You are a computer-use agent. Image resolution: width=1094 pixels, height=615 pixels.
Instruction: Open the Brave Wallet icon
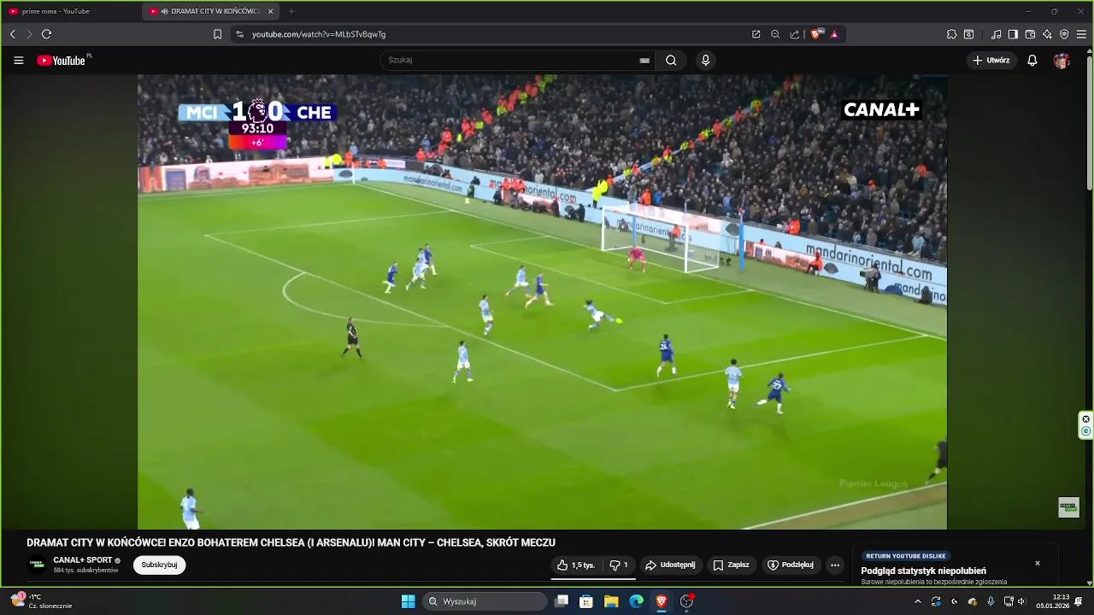(x=1030, y=34)
